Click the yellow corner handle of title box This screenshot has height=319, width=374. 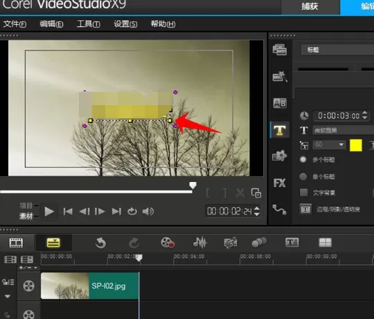coord(170,120)
